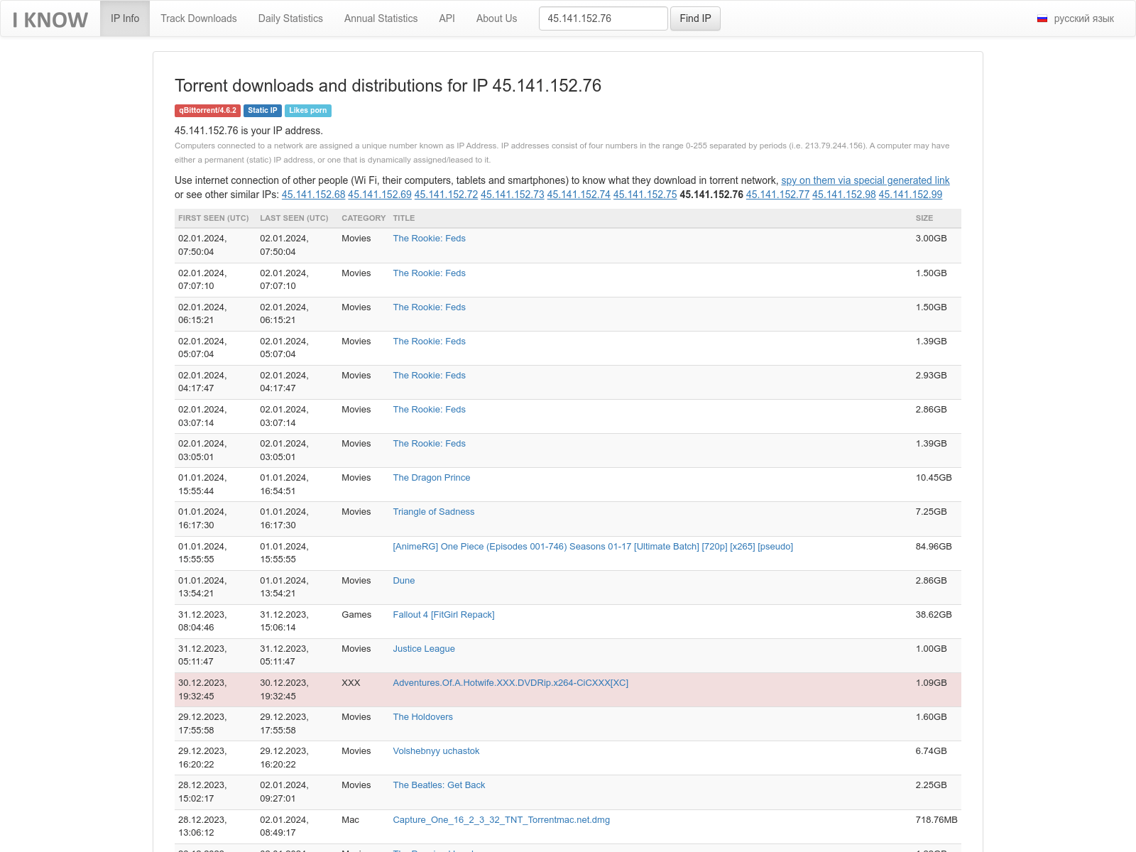Open the AnimeRG One Piece batch link
The height and width of the screenshot is (852, 1136).
pyautogui.click(x=593, y=547)
